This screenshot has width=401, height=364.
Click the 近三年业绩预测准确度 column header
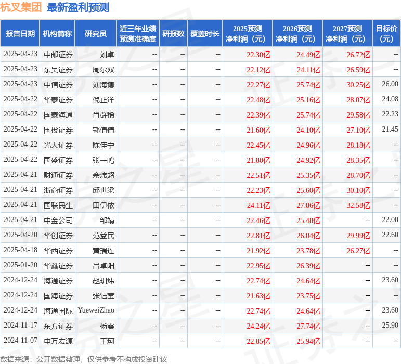(138, 33)
